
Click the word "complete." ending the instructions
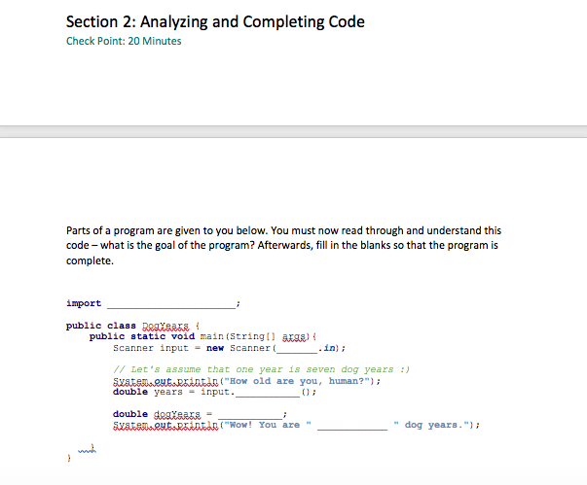90,260
